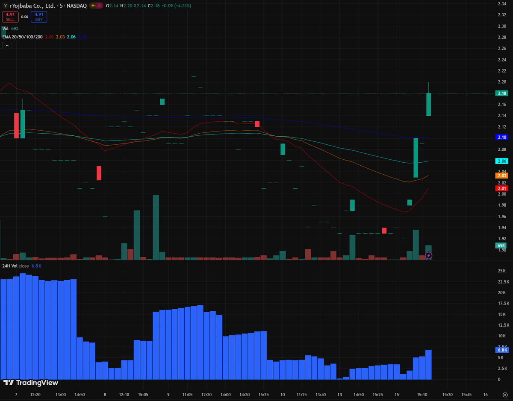Select the 24H Vol close legend label

pyautogui.click(x=15, y=266)
